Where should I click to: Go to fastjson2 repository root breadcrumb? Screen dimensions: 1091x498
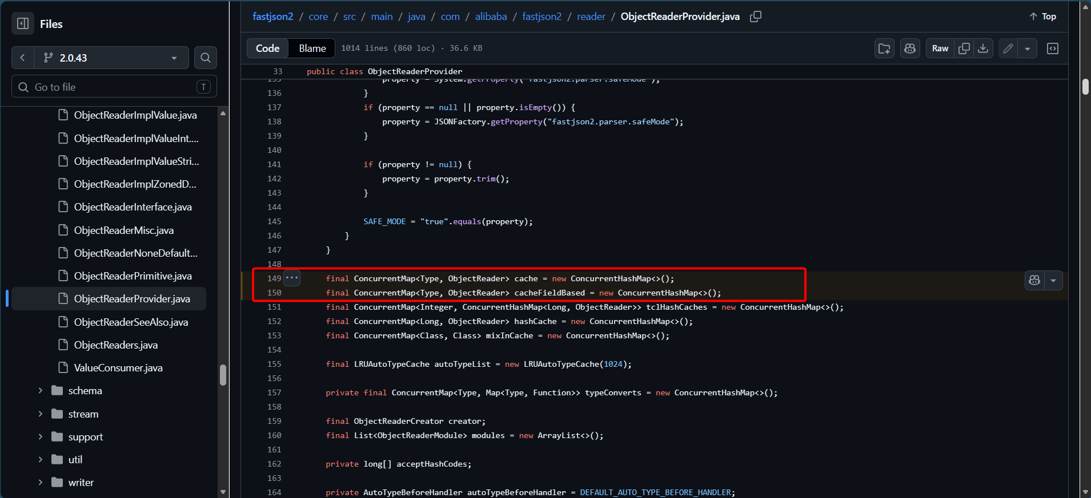[273, 17]
